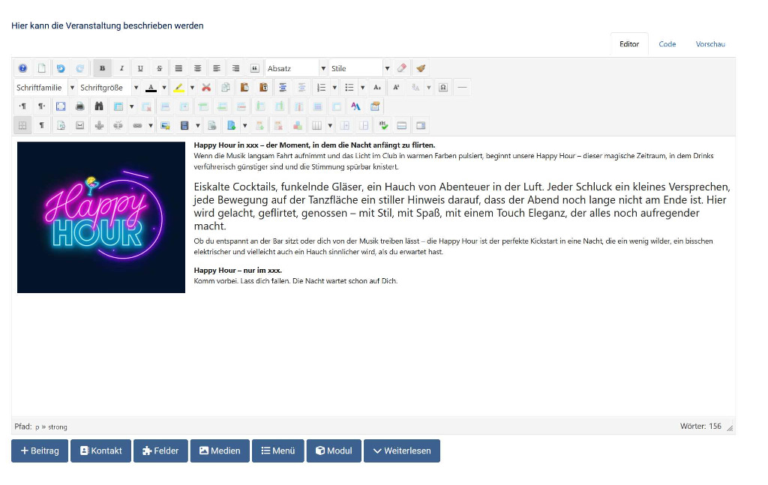Viewport: 768px width, 485px height.
Task: Select the Happy Hour neon image
Action: pos(101,217)
